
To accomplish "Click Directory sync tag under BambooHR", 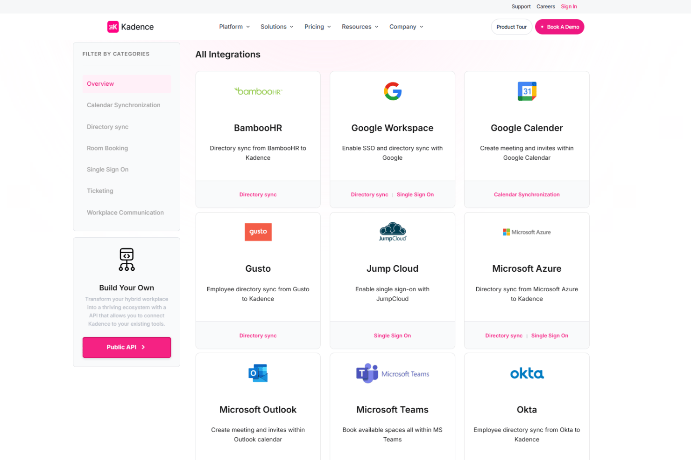I will pyautogui.click(x=258, y=195).
